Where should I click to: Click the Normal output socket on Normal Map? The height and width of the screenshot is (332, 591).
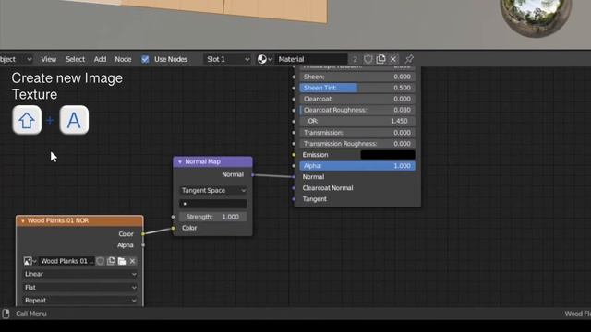[252, 174]
